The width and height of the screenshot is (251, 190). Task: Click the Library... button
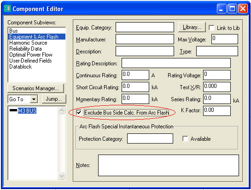(x=192, y=27)
